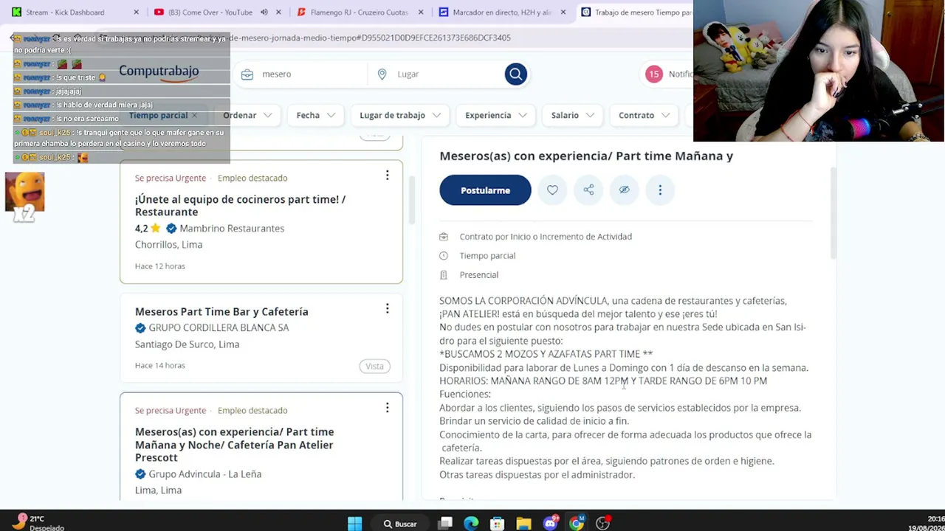945x531 pixels.
Task: Open the notifications badge showing 15
Action: (654, 74)
